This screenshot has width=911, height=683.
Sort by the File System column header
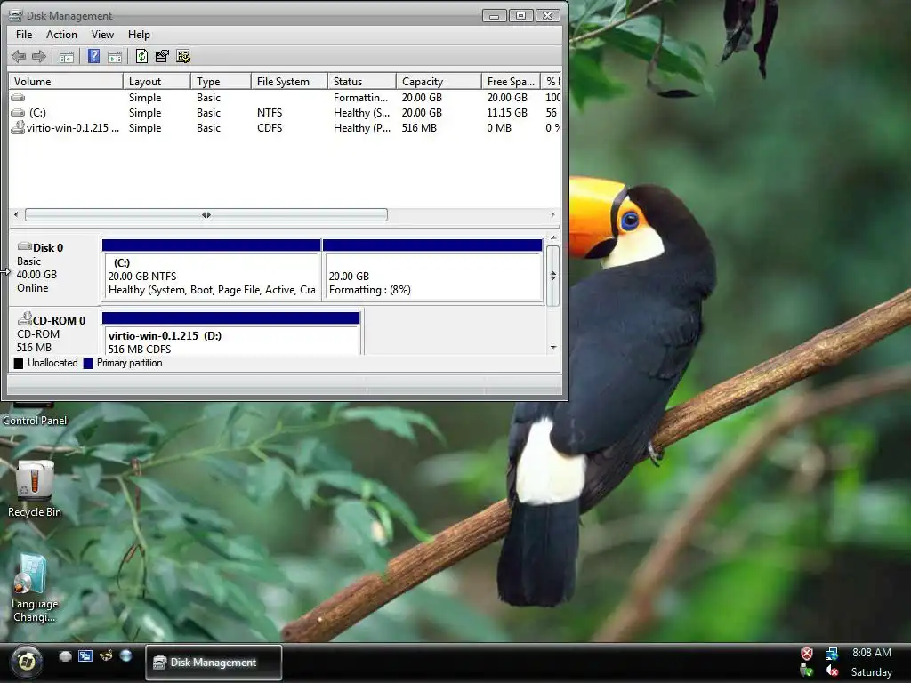[x=289, y=81]
